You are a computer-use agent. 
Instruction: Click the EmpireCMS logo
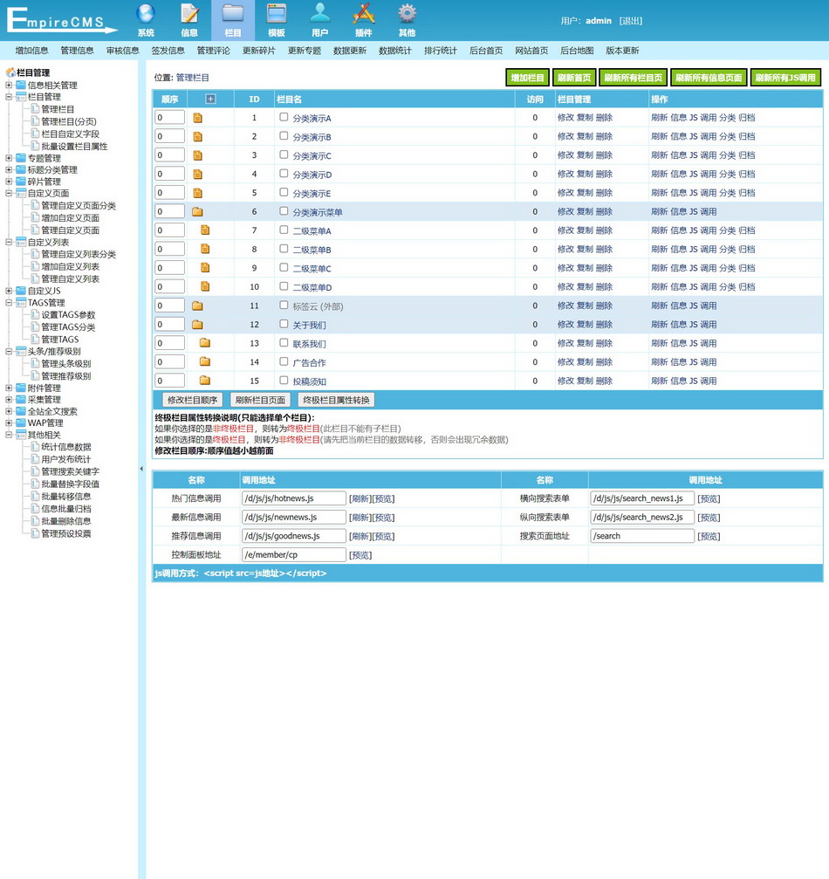click(x=61, y=20)
